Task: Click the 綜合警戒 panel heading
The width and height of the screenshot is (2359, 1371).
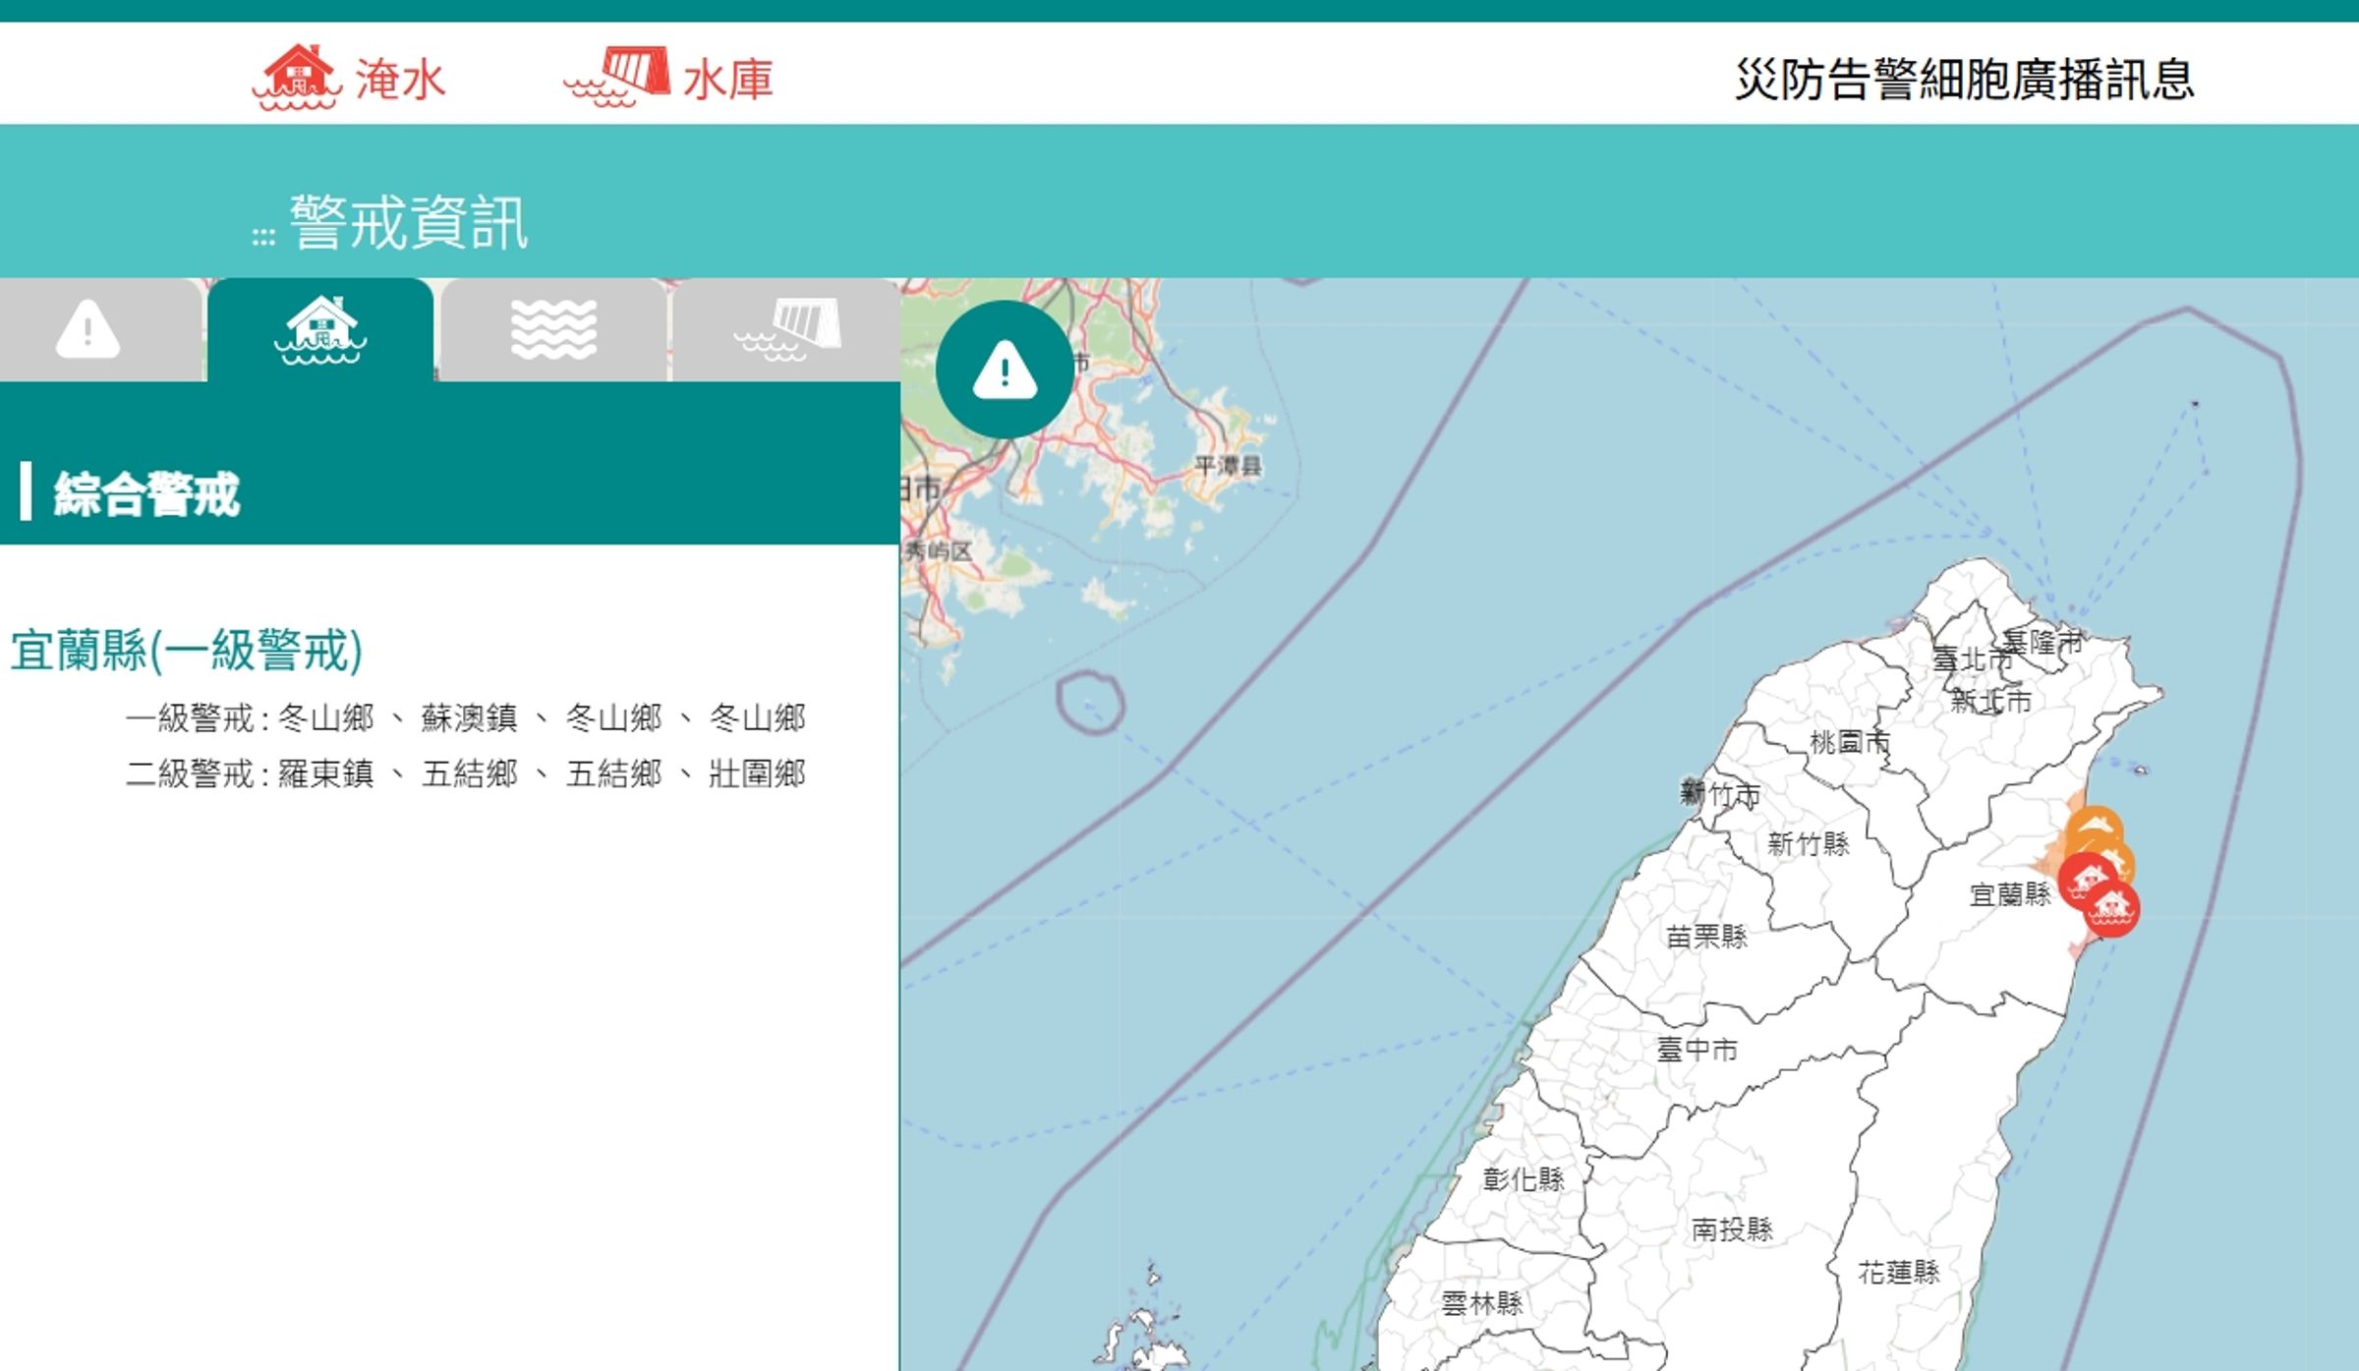Action: (146, 493)
